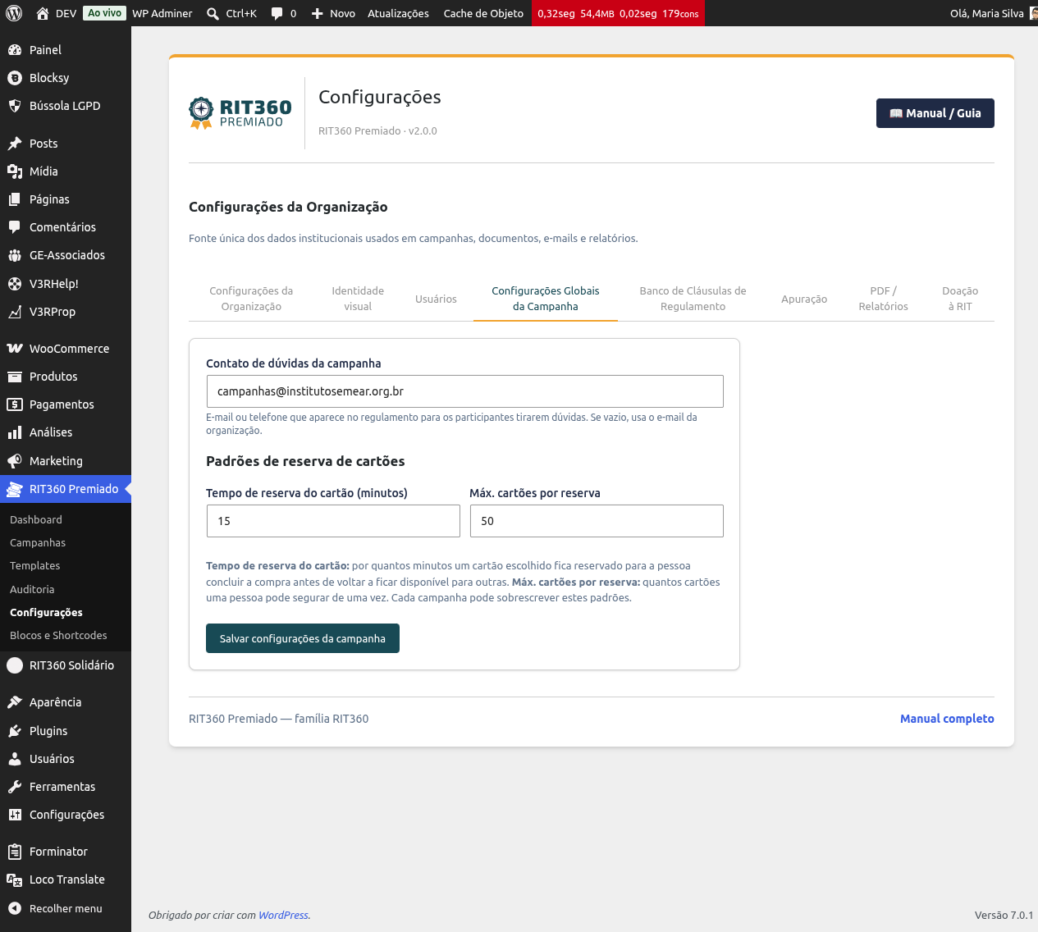
Task: Click the Contato de dúvidas email field
Action: click(465, 391)
